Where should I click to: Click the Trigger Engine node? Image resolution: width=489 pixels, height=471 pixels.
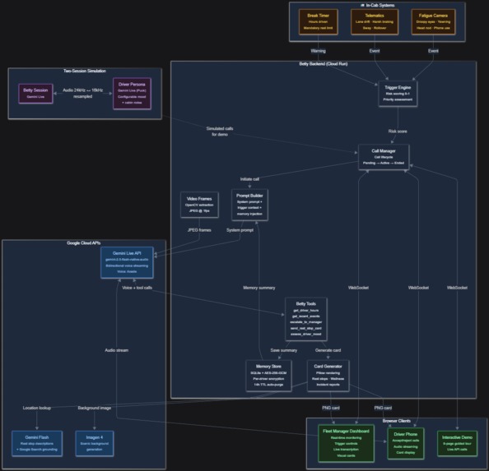pos(398,94)
